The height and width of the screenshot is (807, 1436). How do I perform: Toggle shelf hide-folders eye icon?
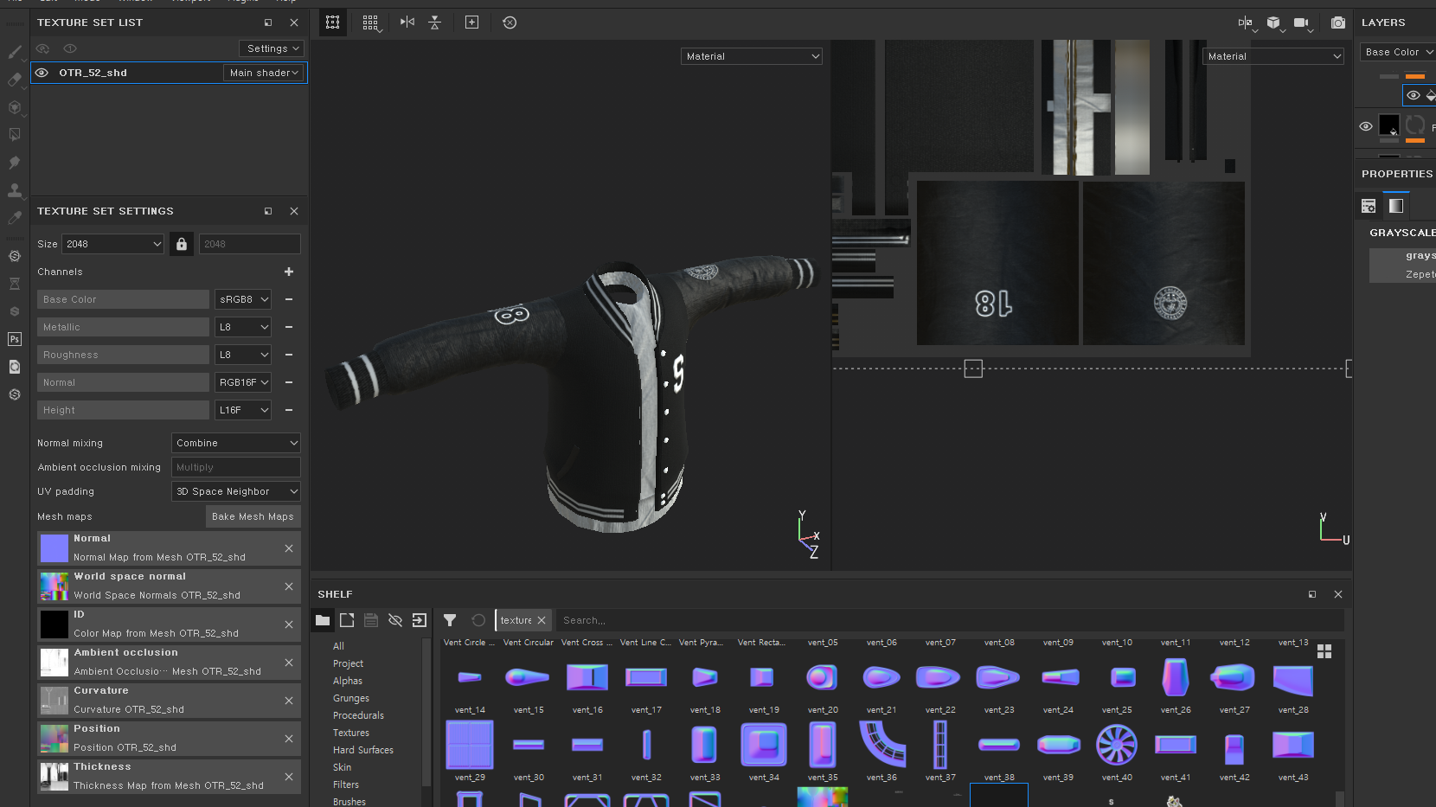[395, 620]
